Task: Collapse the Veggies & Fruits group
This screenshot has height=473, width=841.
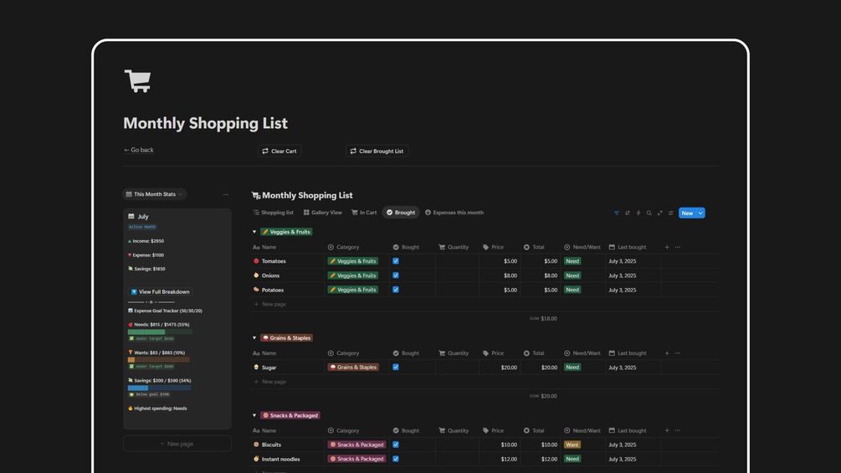Action: coord(254,232)
